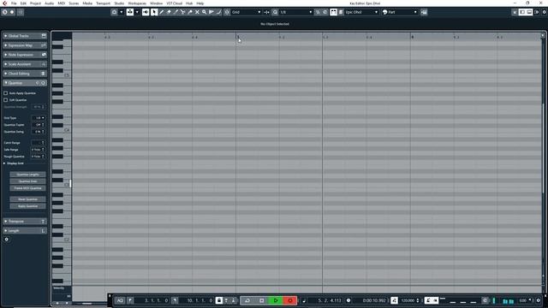Open the Edit menu
Image resolution: width=548 pixels, height=308 pixels.
point(23,3)
